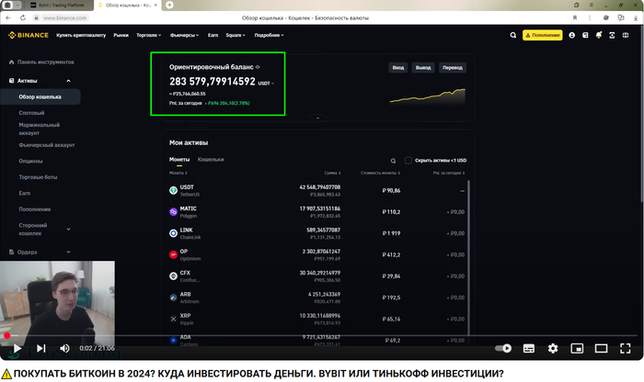Click the ARB coin icon
This screenshot has height=382, width=644.
173,298
